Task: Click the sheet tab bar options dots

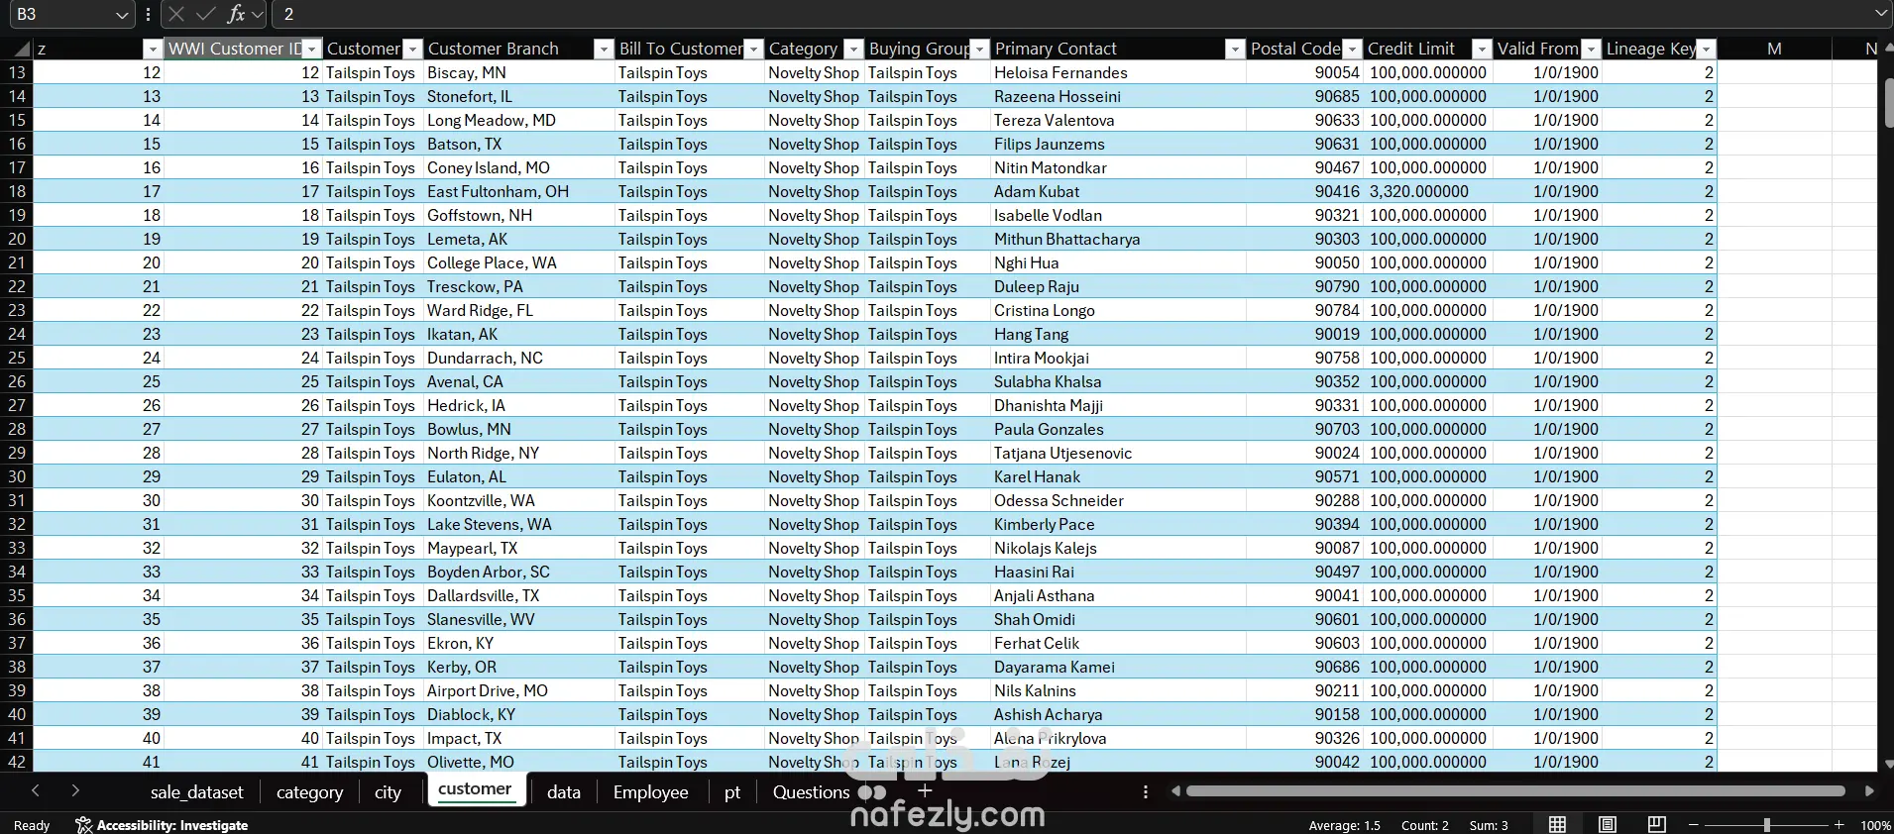Action: pyautogui.click(x=1146, y=791)
